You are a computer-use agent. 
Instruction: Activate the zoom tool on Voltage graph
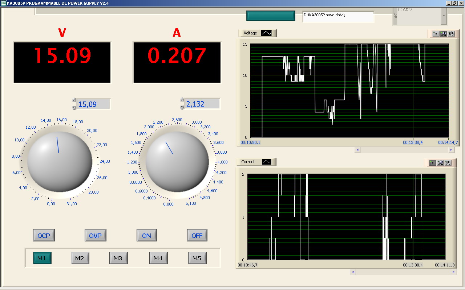click(444, 34)
